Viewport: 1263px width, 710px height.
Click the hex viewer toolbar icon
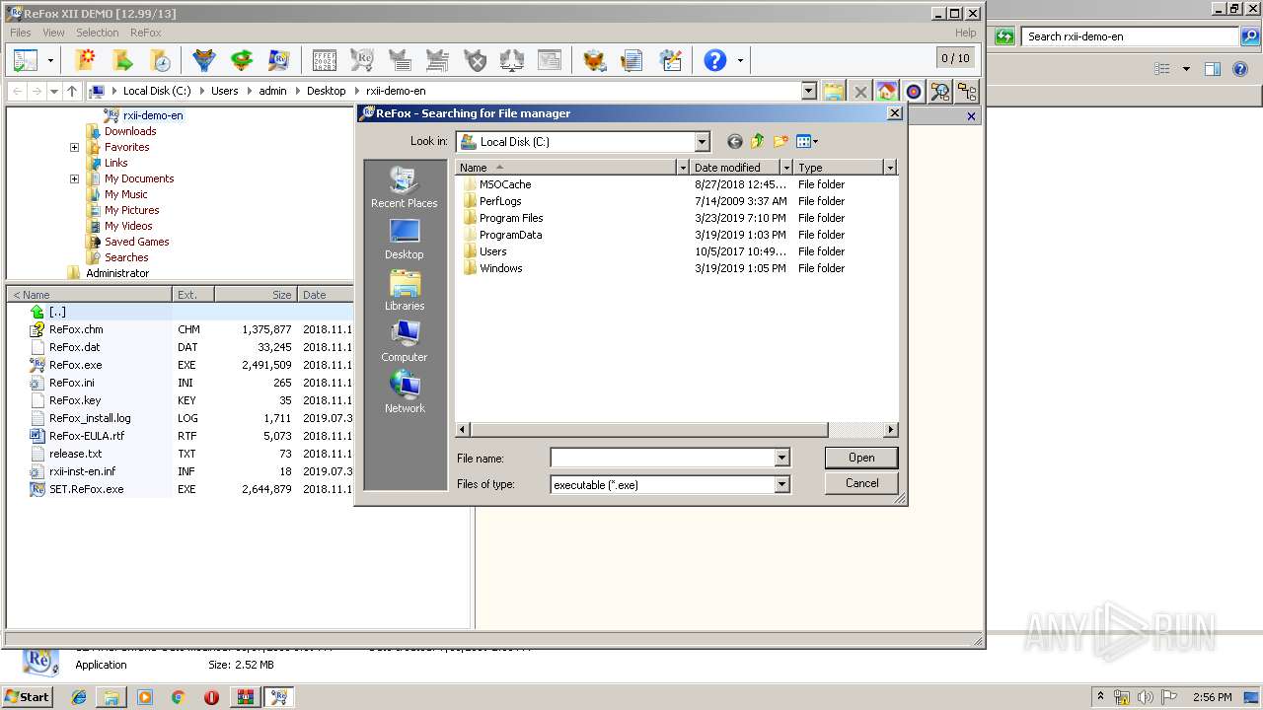click(324, 60)
